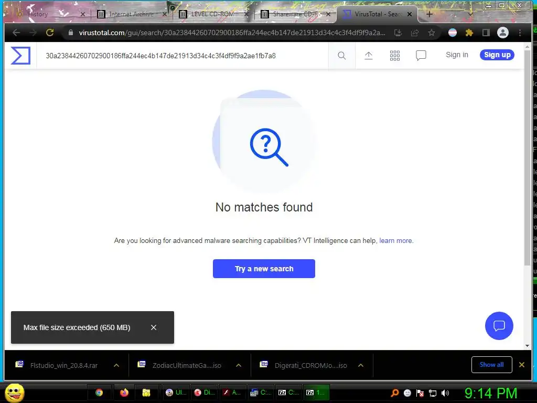Open a new tab with plus button

pos(429,14)
